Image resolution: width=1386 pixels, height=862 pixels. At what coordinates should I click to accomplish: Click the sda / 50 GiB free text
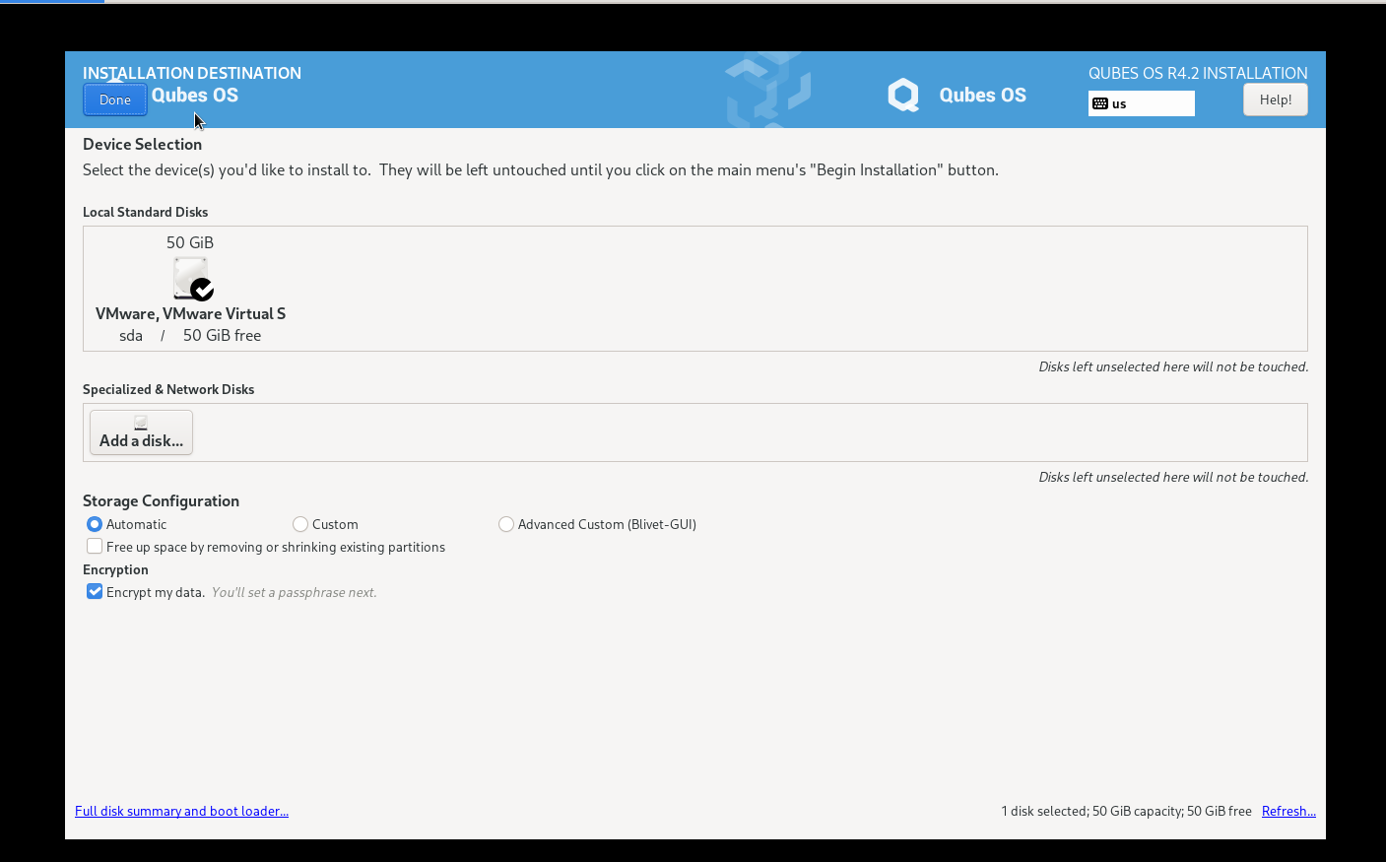click(190, 335)
